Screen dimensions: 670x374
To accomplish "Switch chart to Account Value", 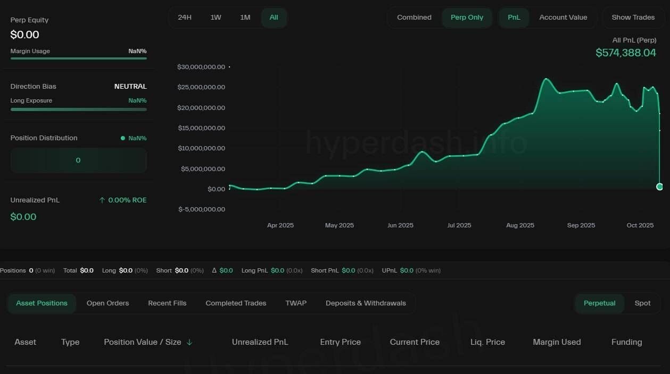I will 563,18.
